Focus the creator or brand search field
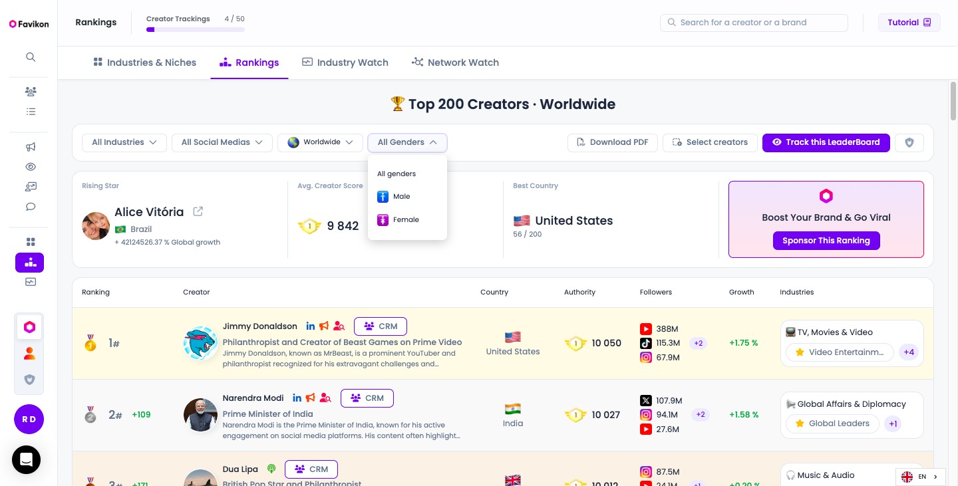958x486 pixels. 754,23
